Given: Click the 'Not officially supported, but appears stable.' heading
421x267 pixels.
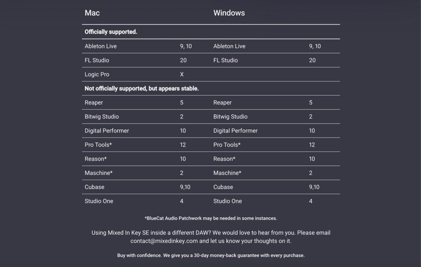Looking at the screenshot, I should click(142, 89).
